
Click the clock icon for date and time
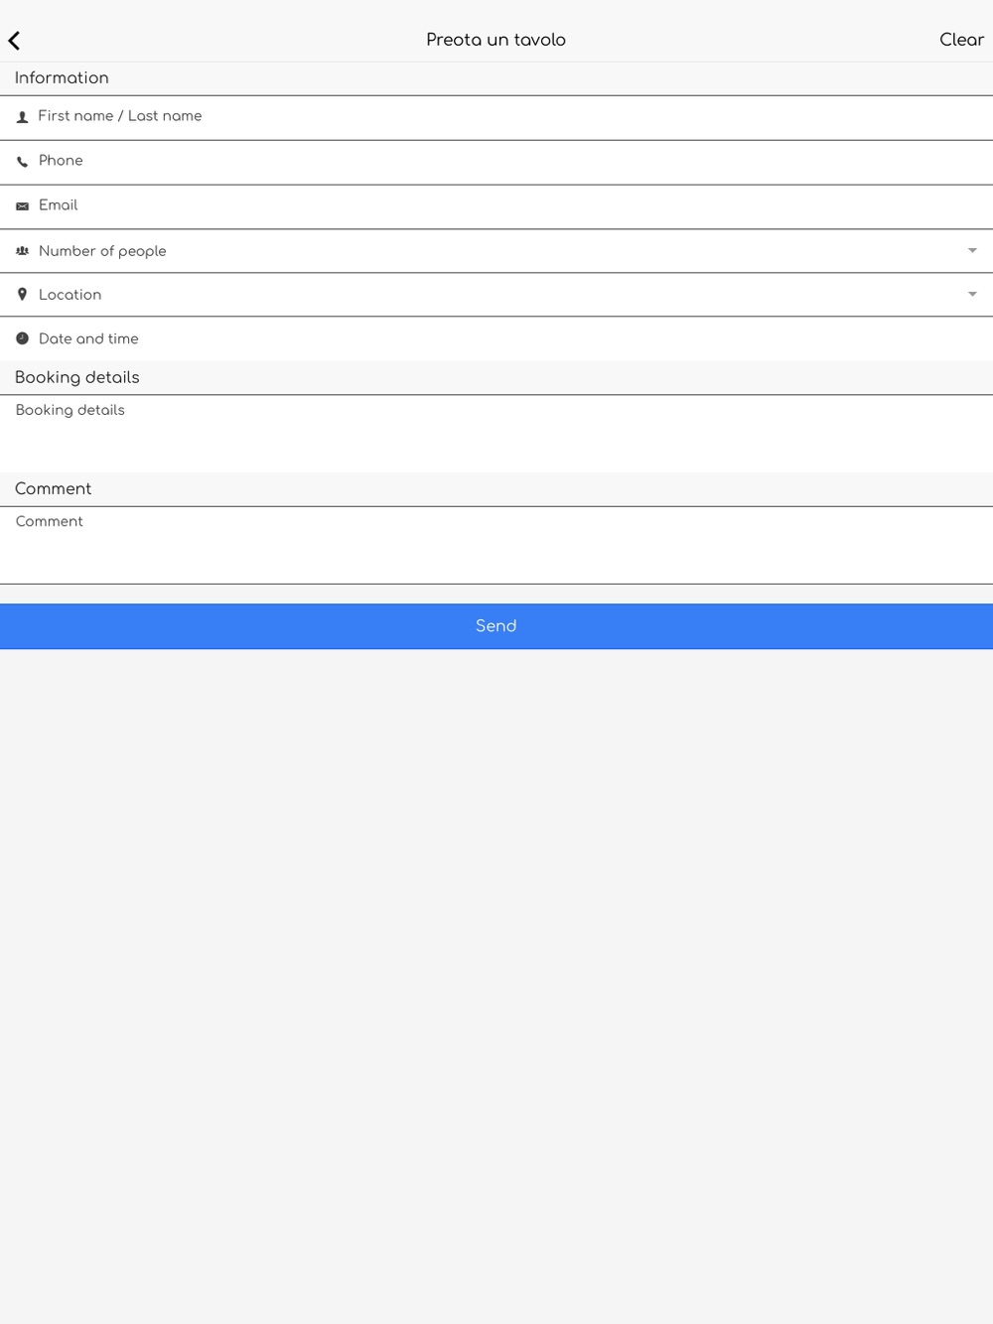click(22, 338)
